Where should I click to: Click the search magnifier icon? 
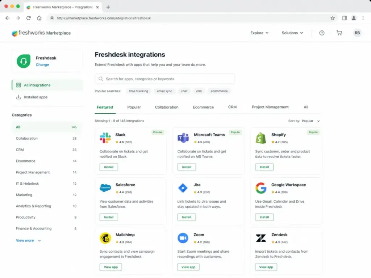pos(101,79)
